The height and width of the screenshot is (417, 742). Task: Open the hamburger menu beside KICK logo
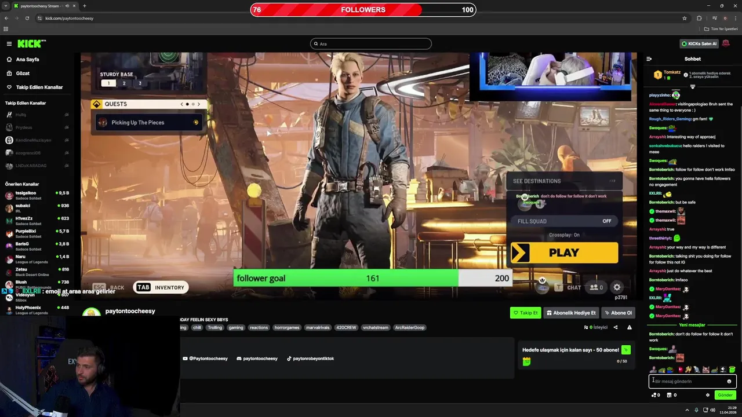click(9, 43)
